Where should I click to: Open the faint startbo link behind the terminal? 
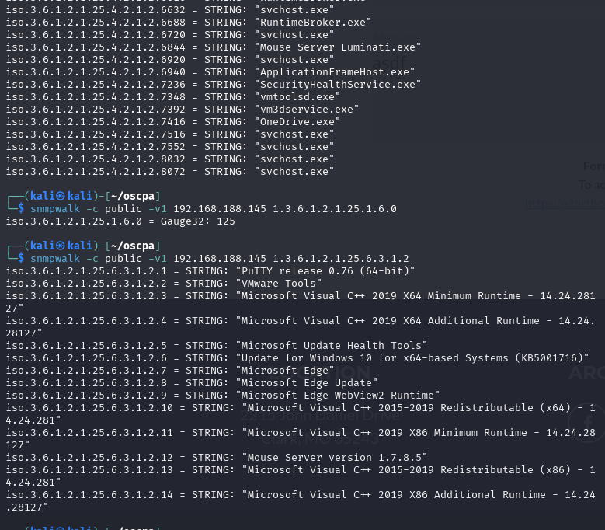click(x=565, y=203)
